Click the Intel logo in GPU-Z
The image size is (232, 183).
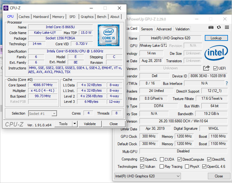point(216,53)
